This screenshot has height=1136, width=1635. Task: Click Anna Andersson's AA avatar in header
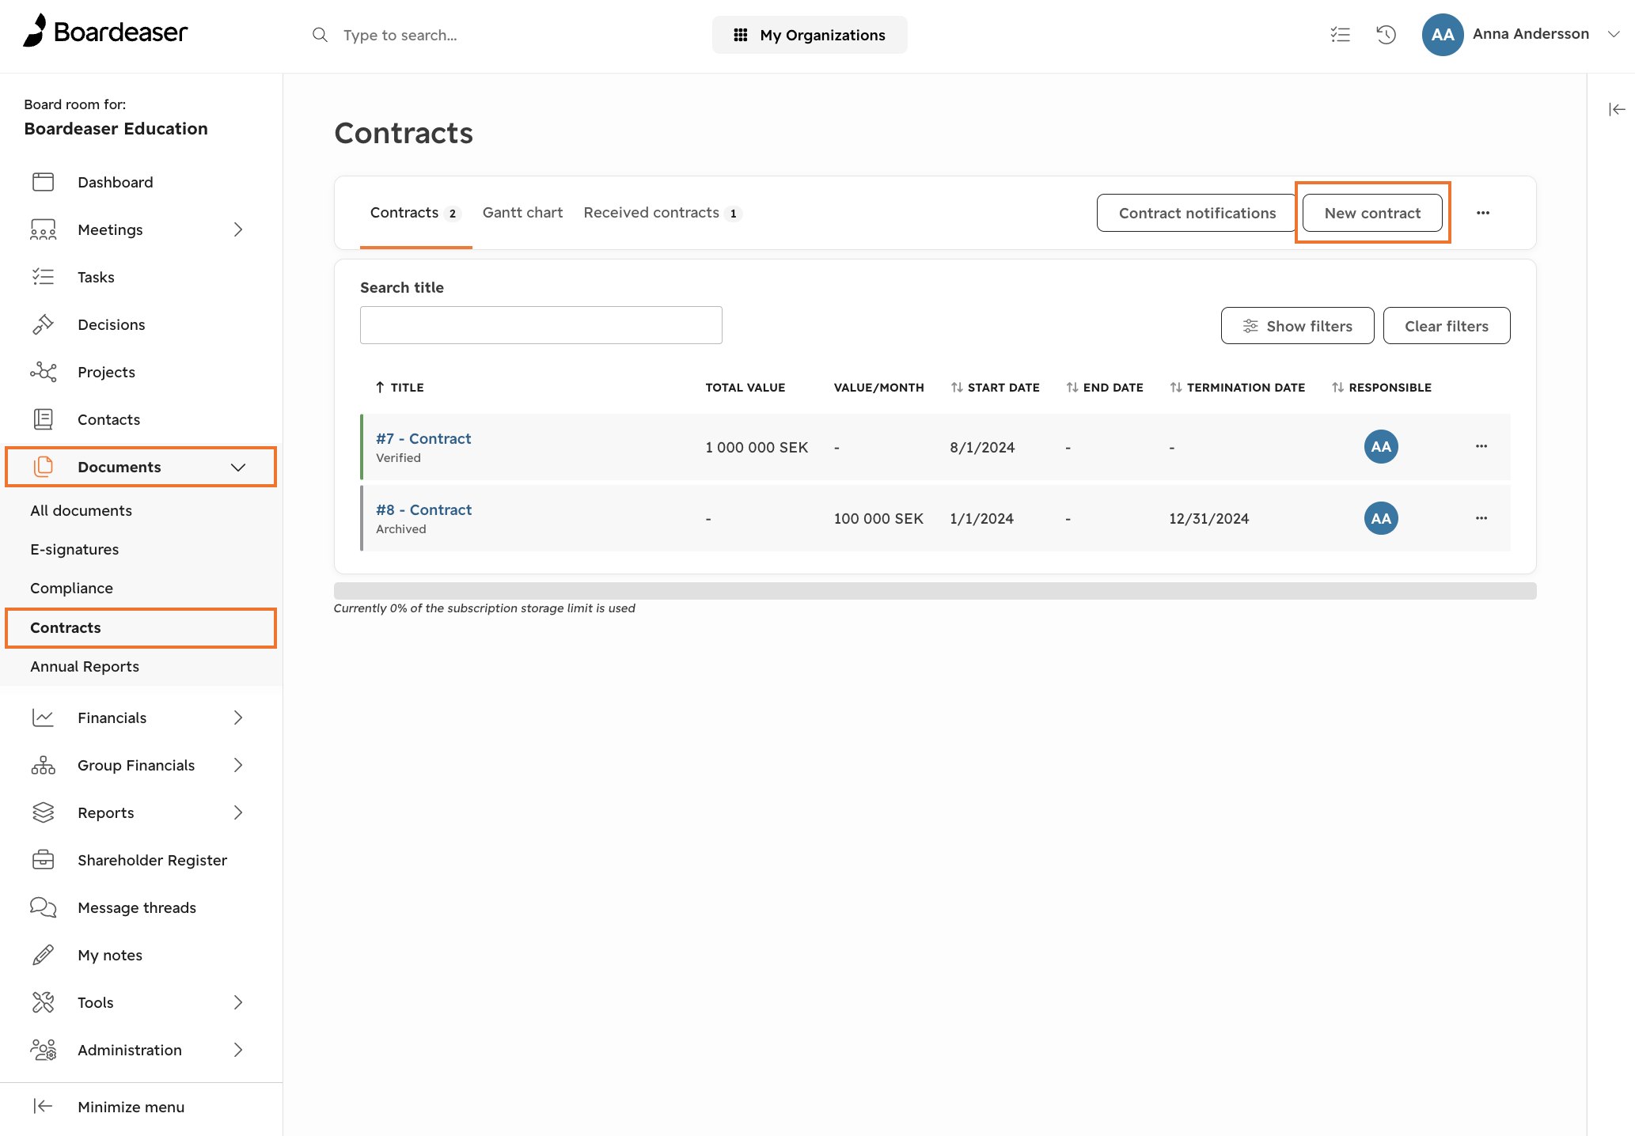tap(1442, 34)
